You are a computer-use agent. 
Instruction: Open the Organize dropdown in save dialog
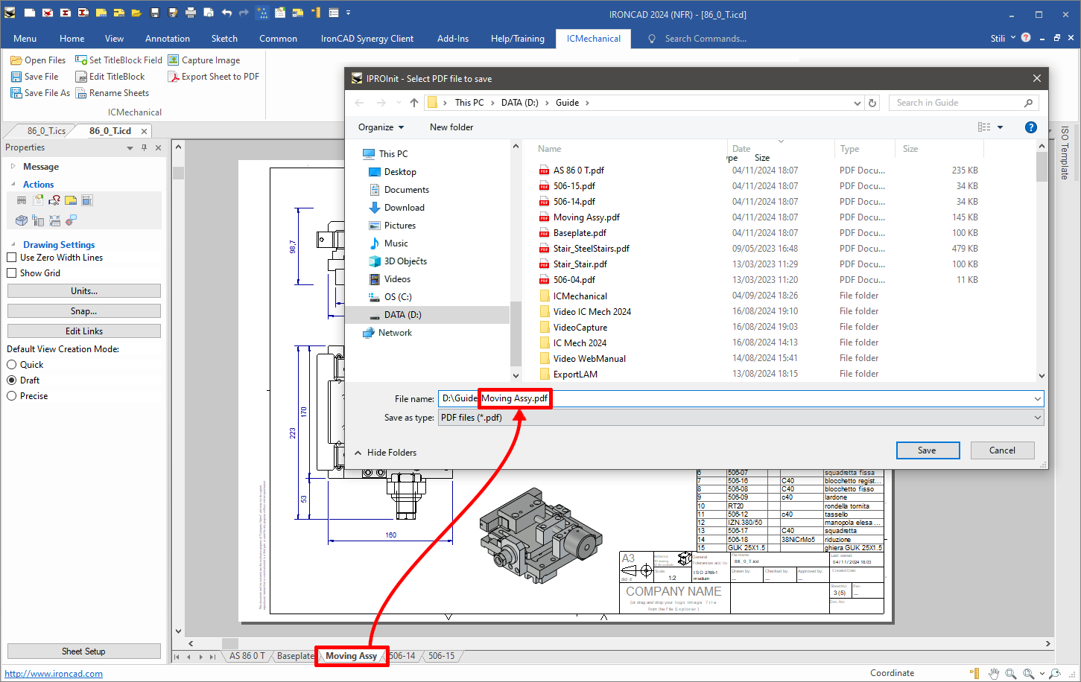click(381, 127)
